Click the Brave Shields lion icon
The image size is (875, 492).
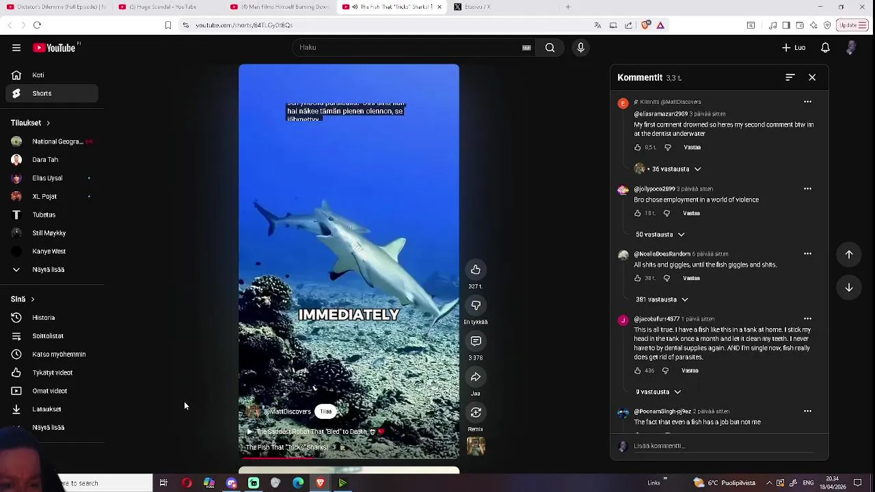(x=646, y=25)
